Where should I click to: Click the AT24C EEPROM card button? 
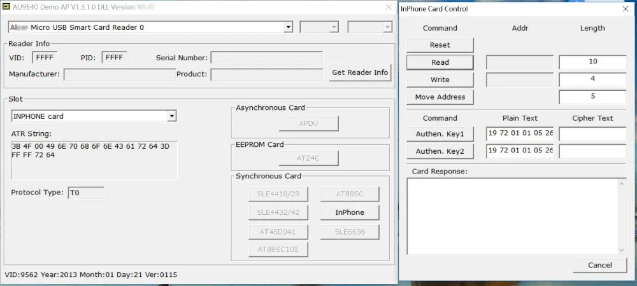point(308,158)
